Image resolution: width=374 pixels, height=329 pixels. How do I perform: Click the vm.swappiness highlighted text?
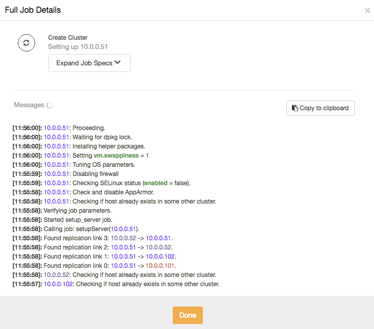(116, 156)
